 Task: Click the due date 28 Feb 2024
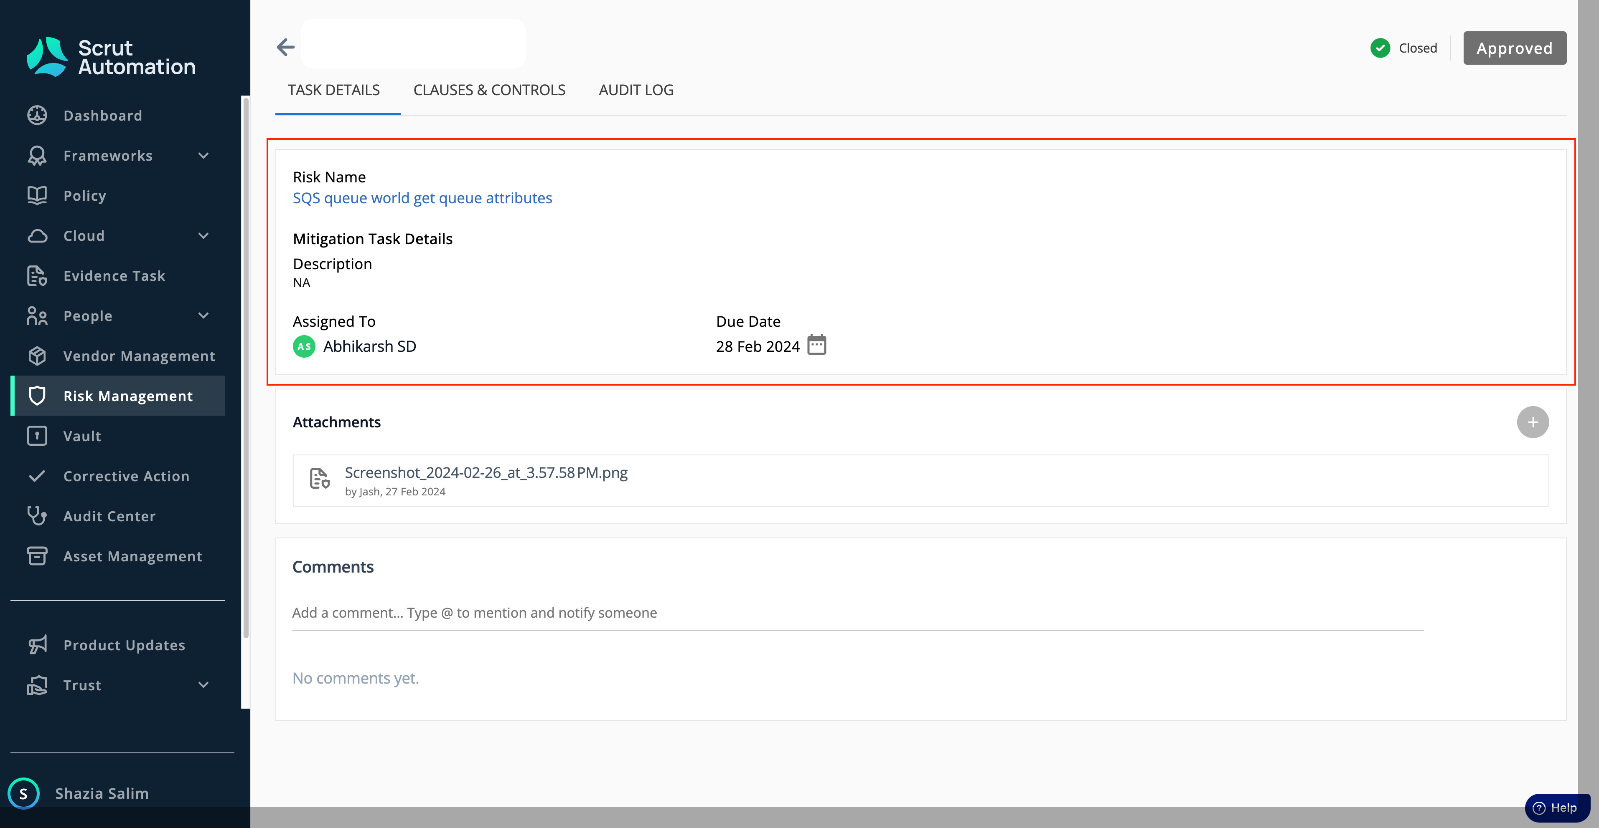tap(757, 347)
